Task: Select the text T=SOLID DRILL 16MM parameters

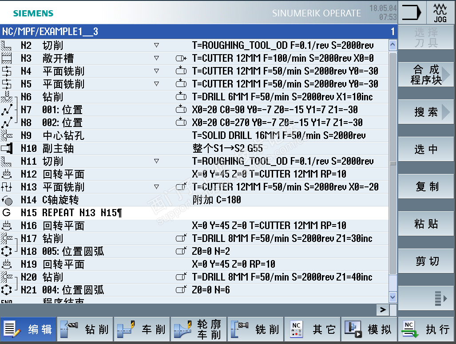Action: click(279, 135)
